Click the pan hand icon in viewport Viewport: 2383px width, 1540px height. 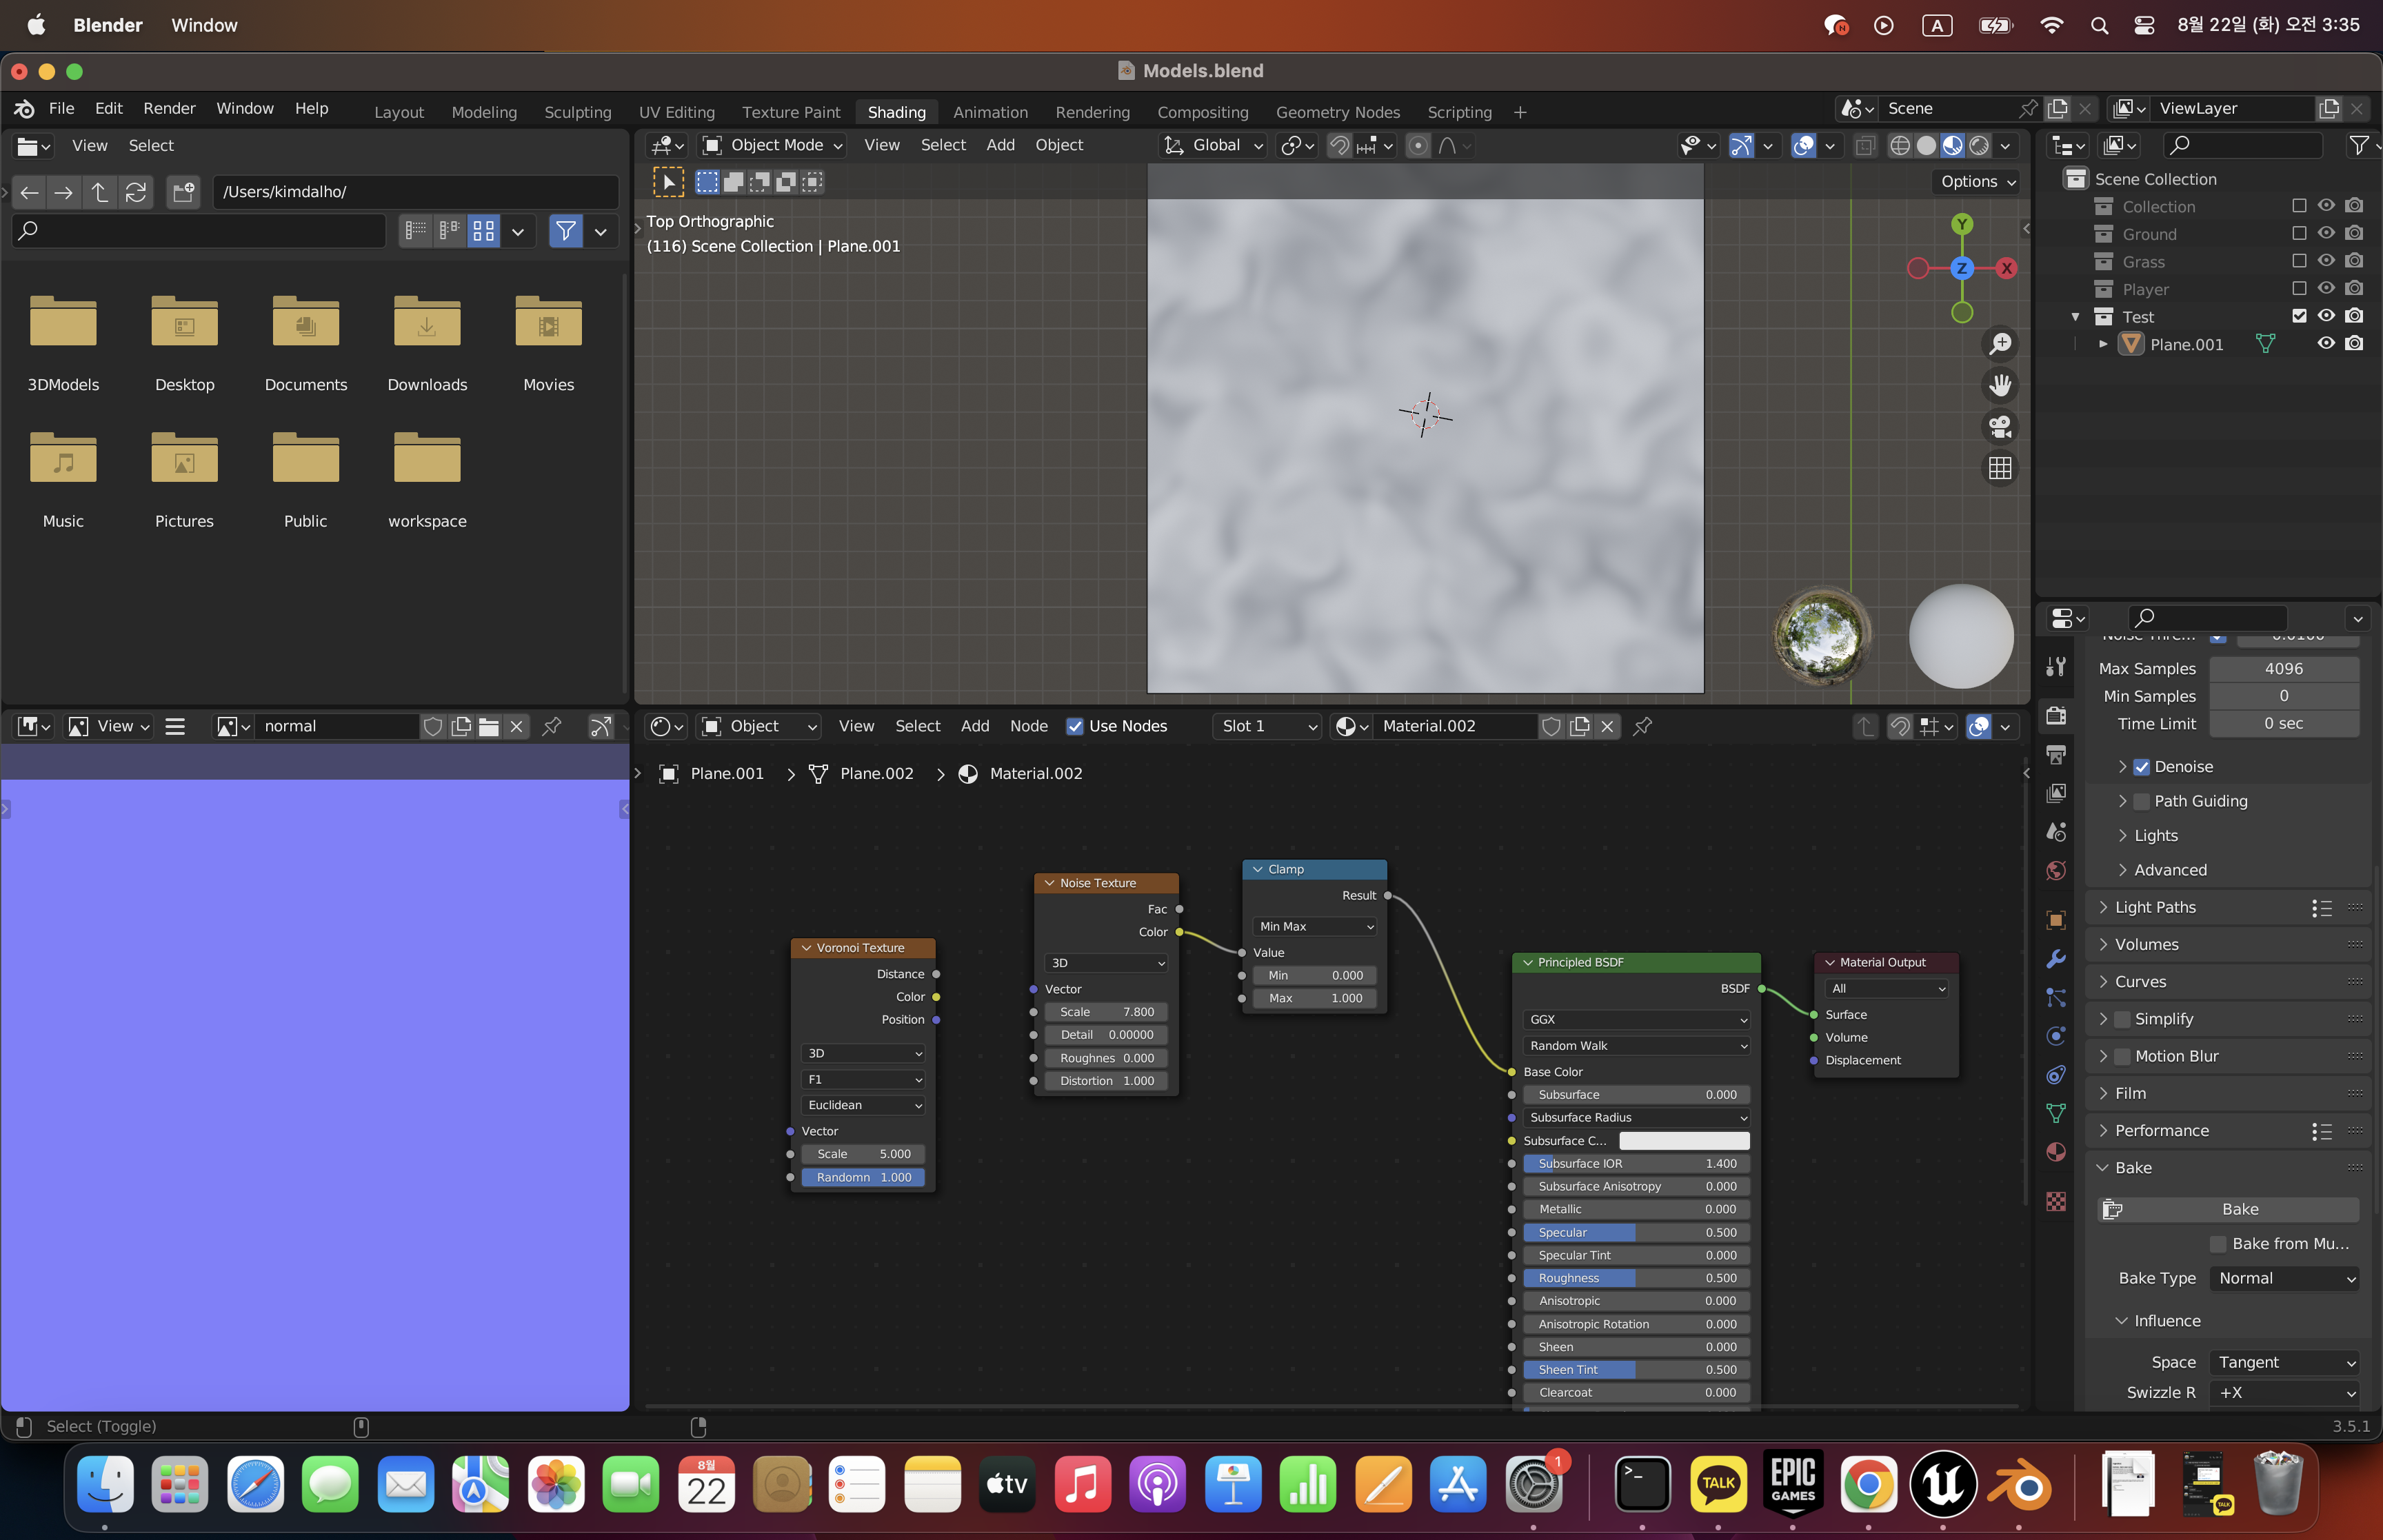(2000, 385)
